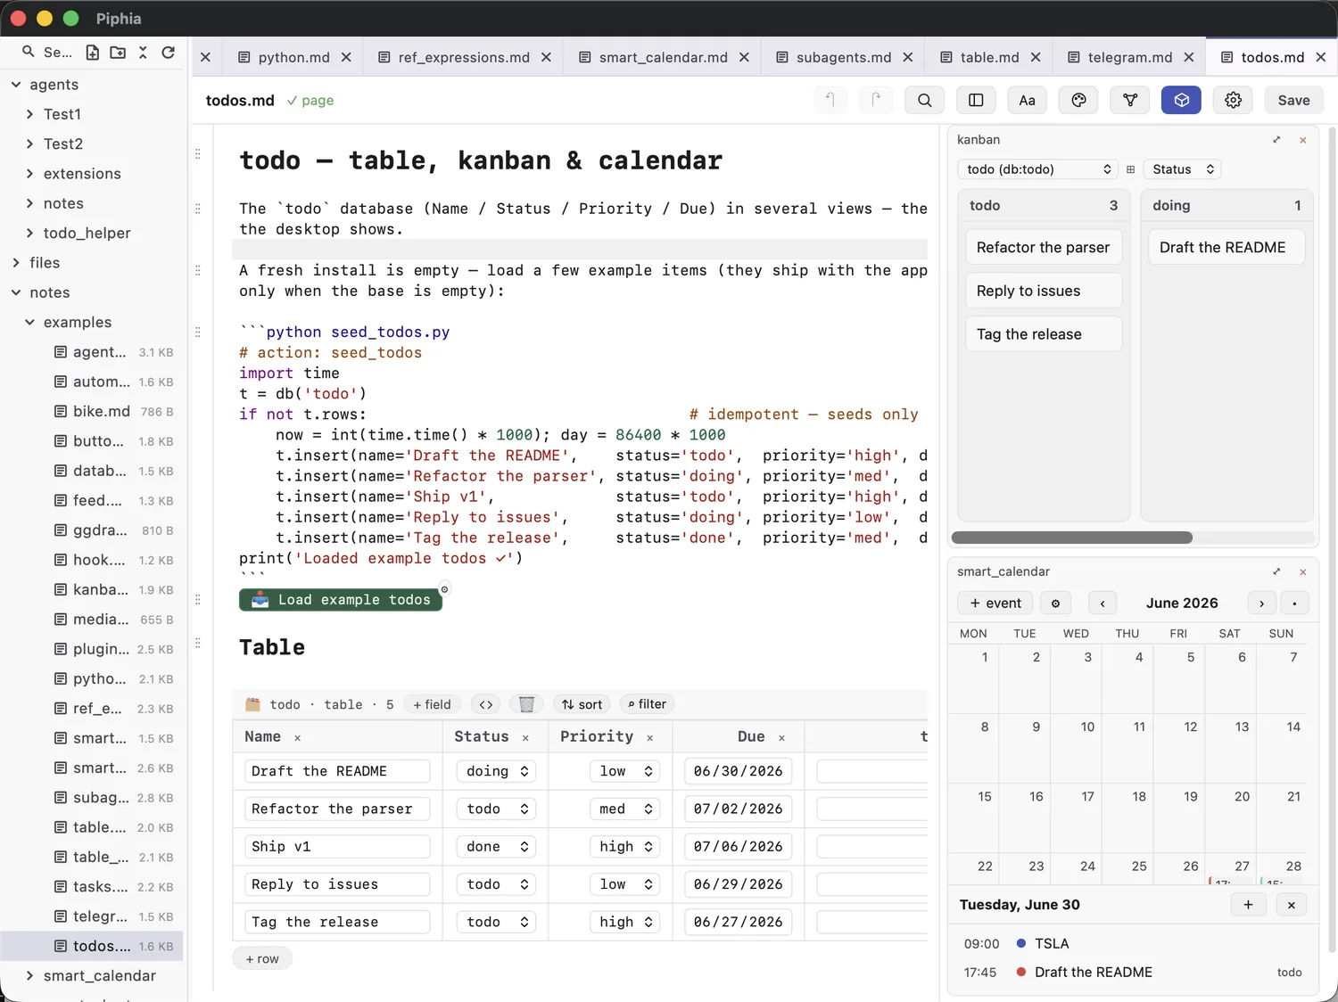The image size is (1338, 1002).
Task: Remove the Priority column with its x
Action: click(x=649, y=738)
